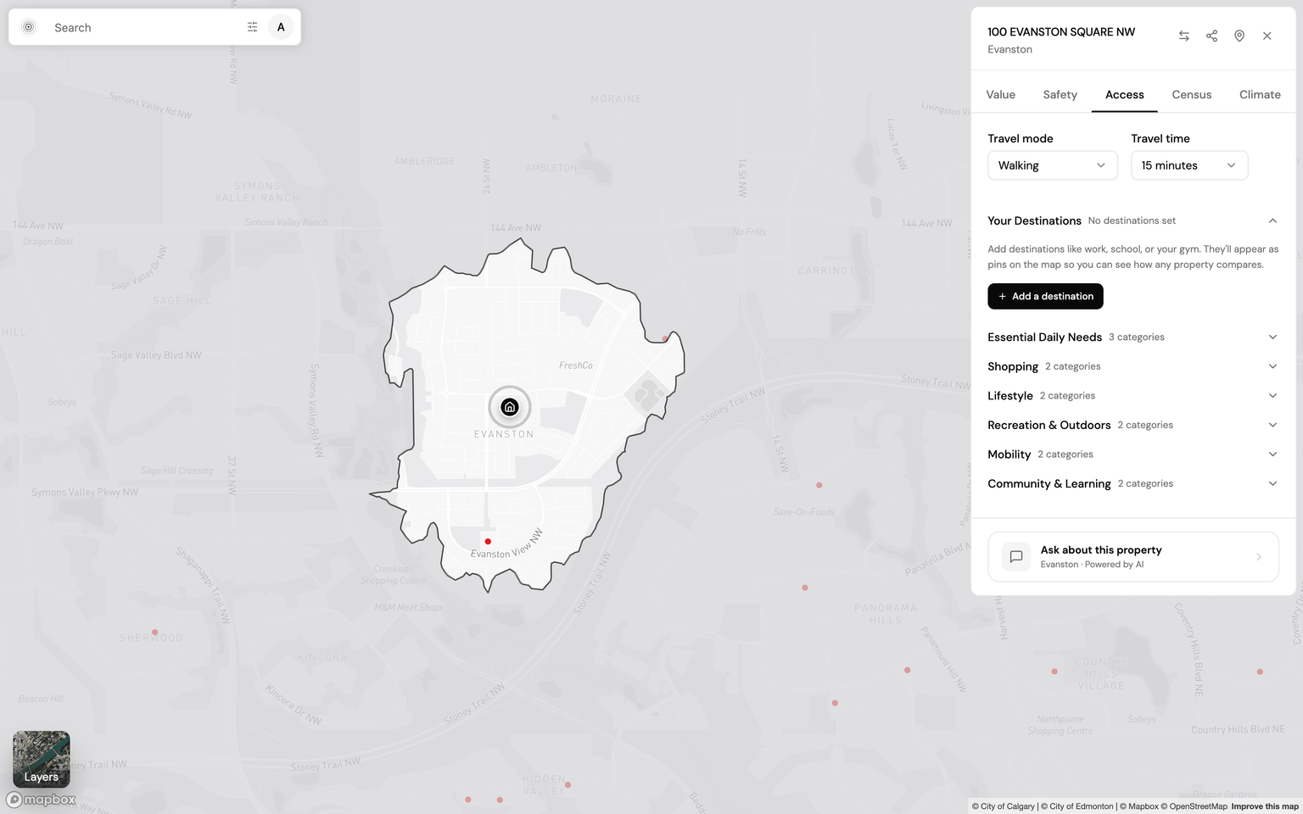Screen dimensions: 1303x814
Task: Click the Save-On-Foods map label
Action: (804, 512)
